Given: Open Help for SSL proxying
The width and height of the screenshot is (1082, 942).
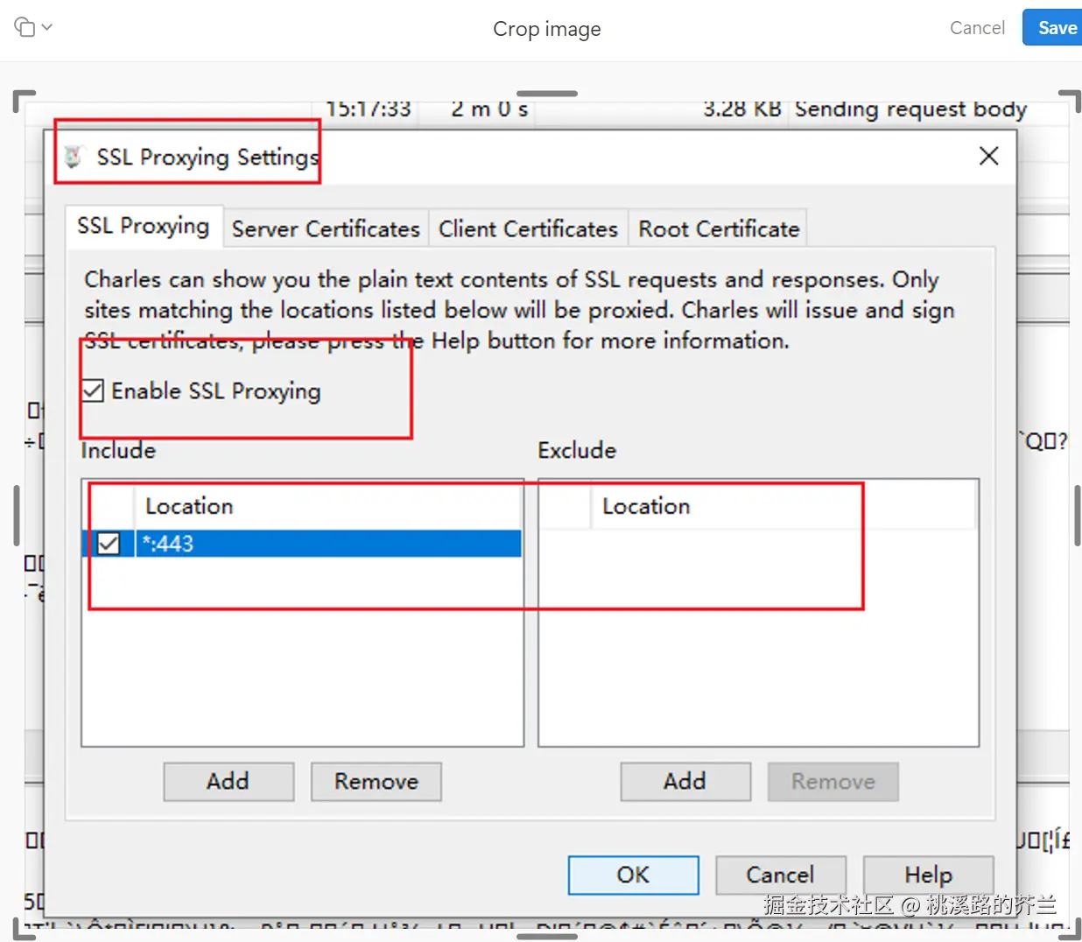Looking at the screenshot, I should (x=929, y=875).
